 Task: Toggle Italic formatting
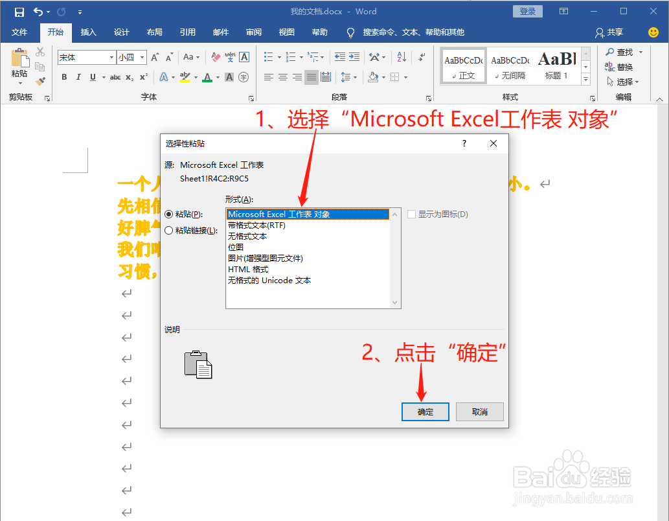coord(78,77)
